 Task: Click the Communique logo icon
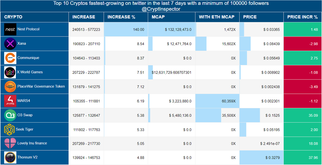pyautogui.click(x=10, y=58)
